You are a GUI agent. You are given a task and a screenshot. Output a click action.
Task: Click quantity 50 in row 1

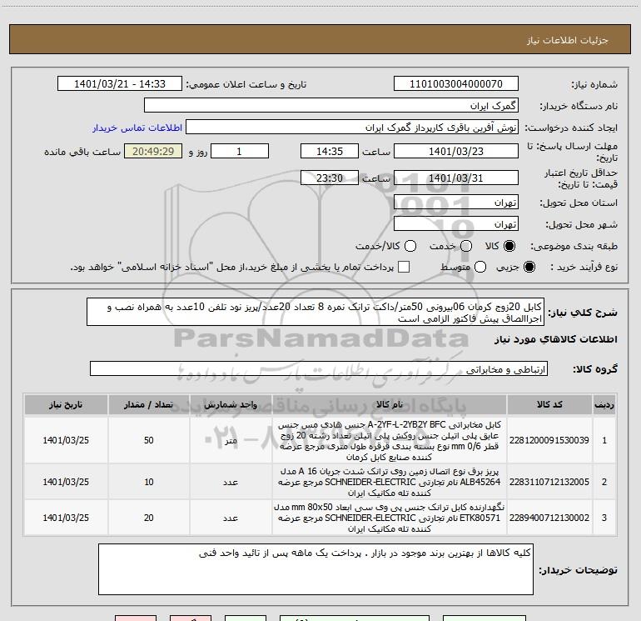pos(149,440)
